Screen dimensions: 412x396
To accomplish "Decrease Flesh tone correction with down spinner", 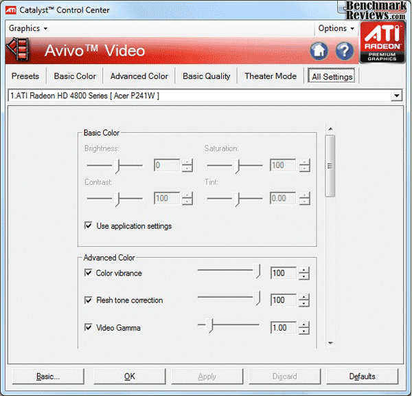I will click(x=304, y=303).
